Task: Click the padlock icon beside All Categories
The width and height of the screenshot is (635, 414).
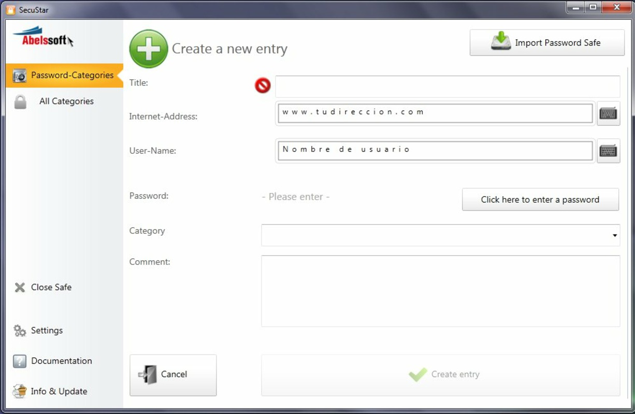Action: 20,102
